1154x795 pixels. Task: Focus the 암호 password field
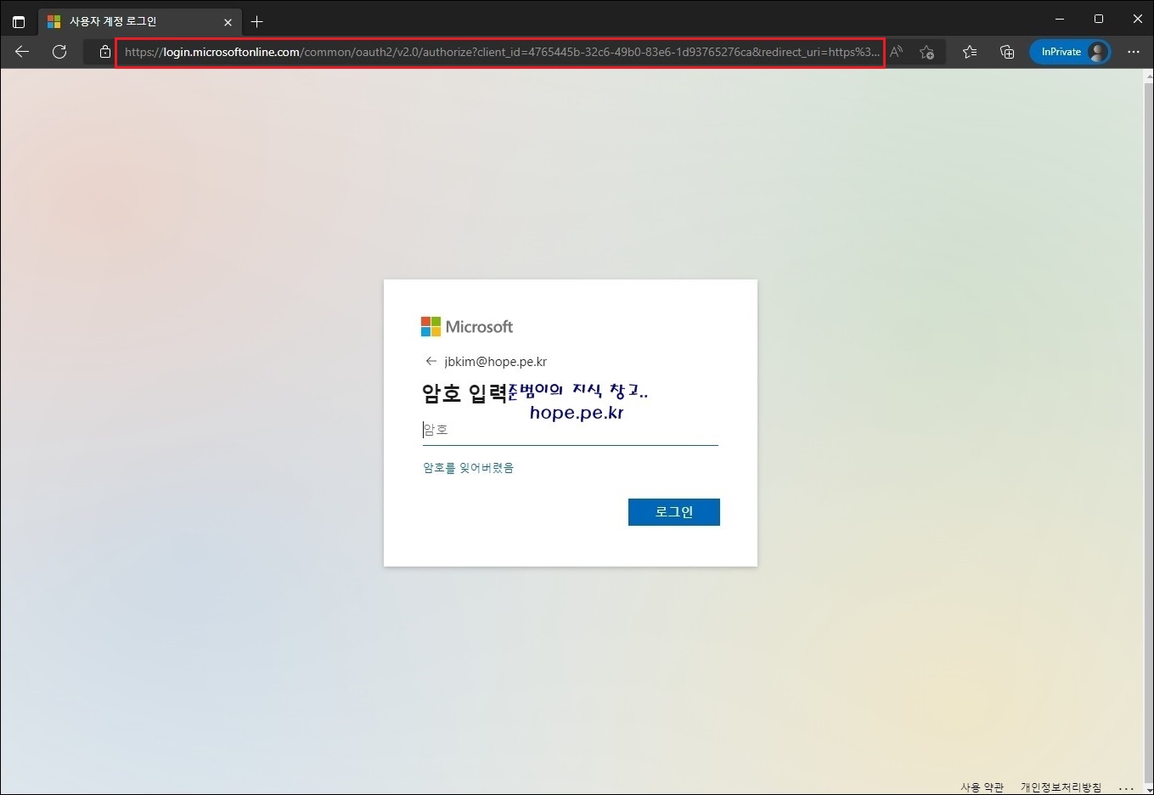[571, 431]
